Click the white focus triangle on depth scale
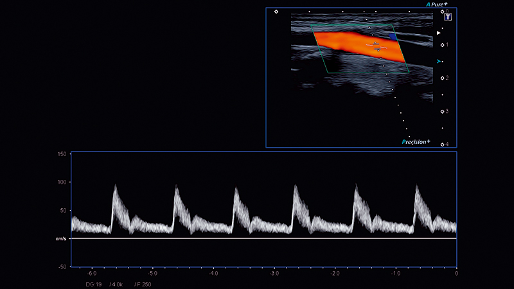 coord(439,32)
